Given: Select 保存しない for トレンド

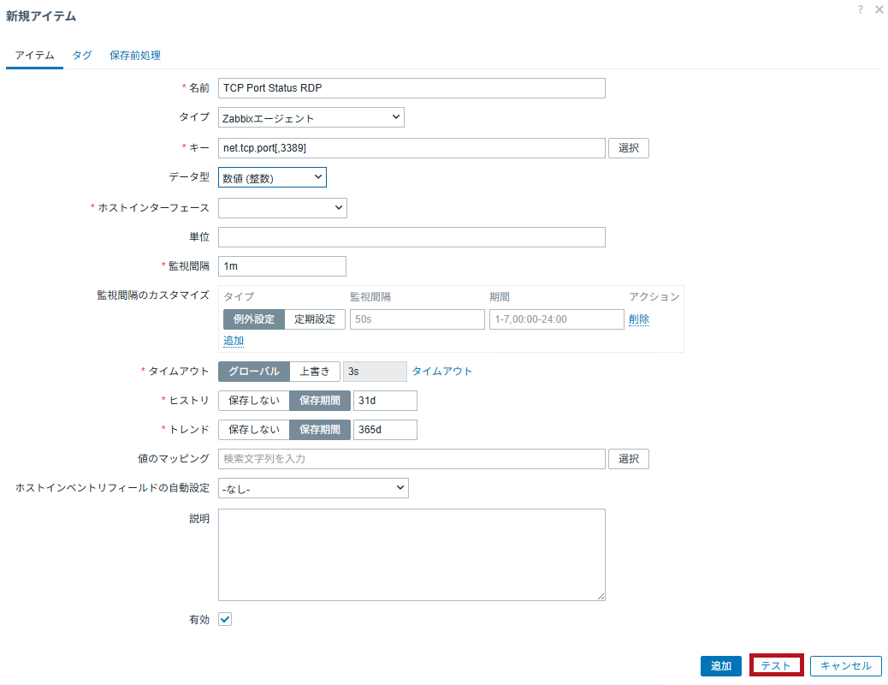Looking at the screenshot, I should point(254,430).
